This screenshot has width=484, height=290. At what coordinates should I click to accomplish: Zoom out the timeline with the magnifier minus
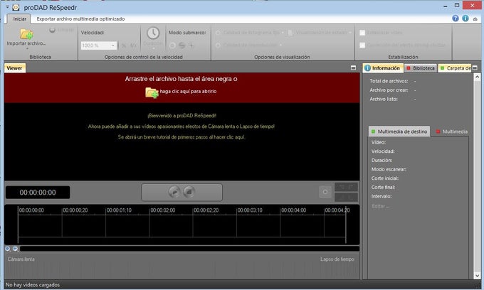pyautogui.click(x=15, y=249)
